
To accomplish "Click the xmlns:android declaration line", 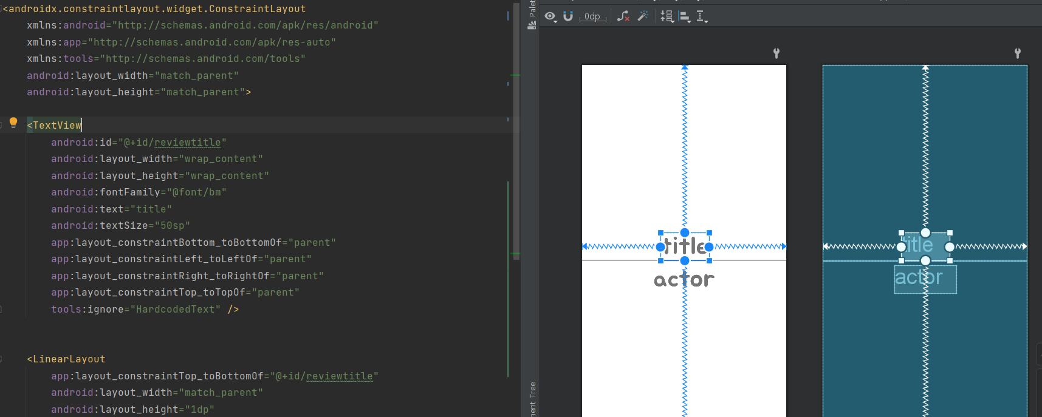I will [202, 25].
